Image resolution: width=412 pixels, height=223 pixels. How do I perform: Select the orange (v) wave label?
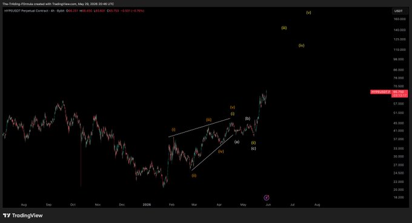point(233,107)
